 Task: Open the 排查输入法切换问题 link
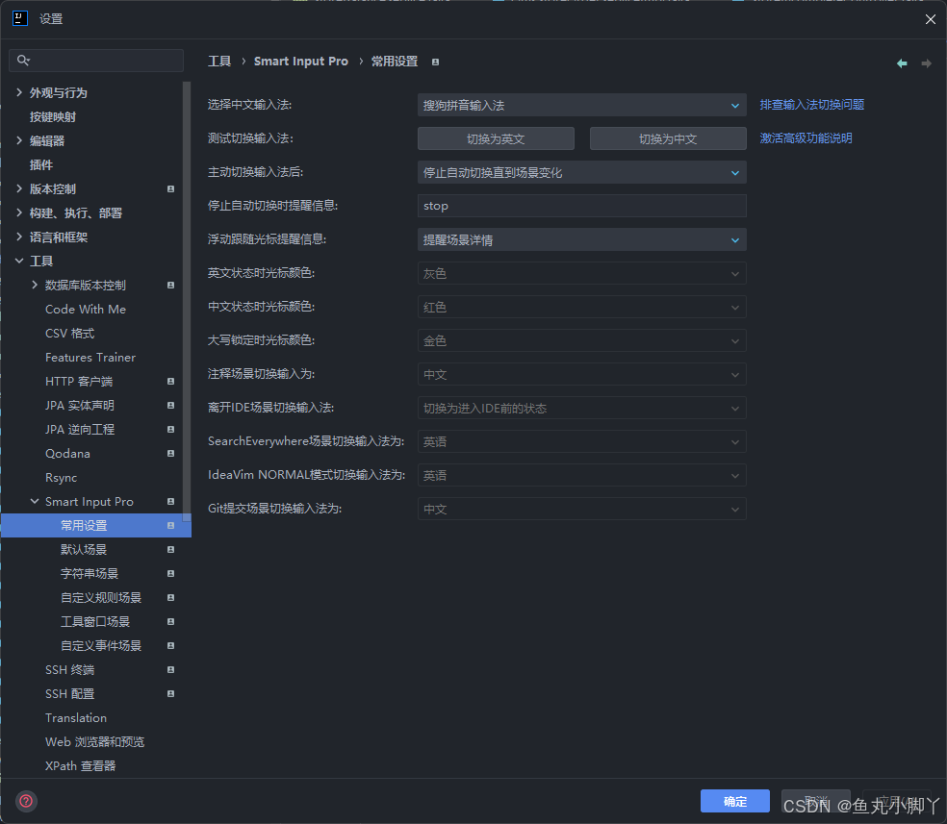[x=811, y=105]
